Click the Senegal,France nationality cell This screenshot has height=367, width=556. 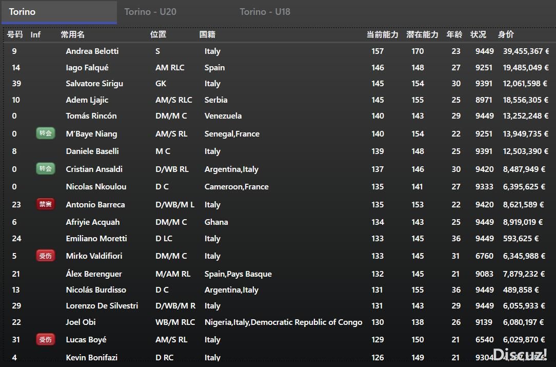tap(232, 134)
